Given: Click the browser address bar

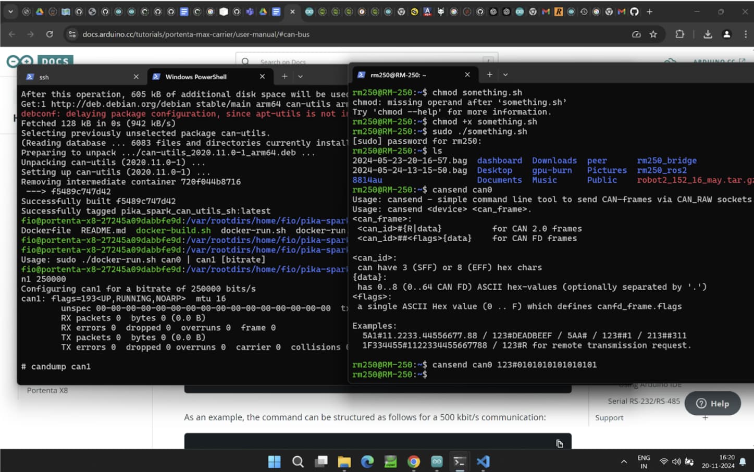Looking at the screenshot, I should click(x=196, y=34).
